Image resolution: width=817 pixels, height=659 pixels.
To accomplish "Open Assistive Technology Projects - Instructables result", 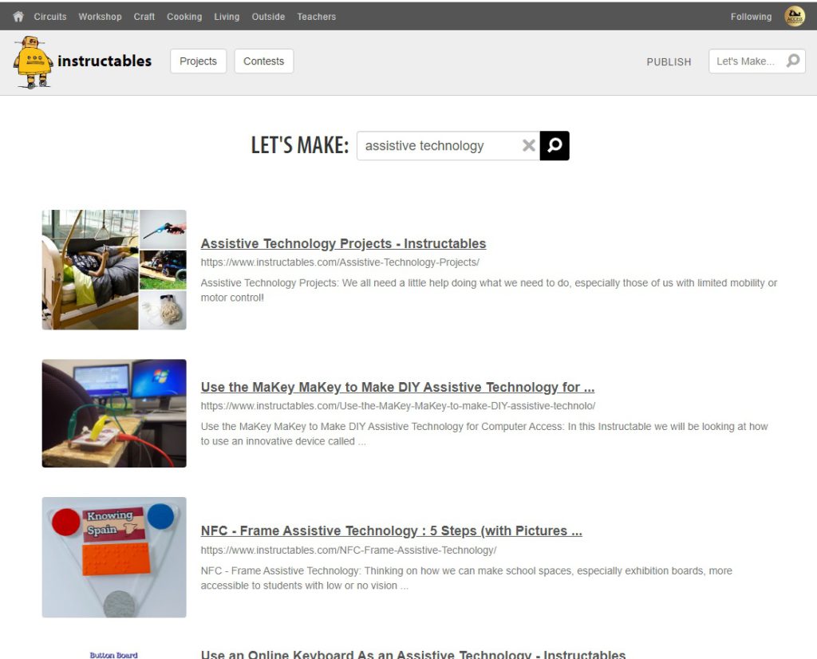I will click(x=343, y=243).
